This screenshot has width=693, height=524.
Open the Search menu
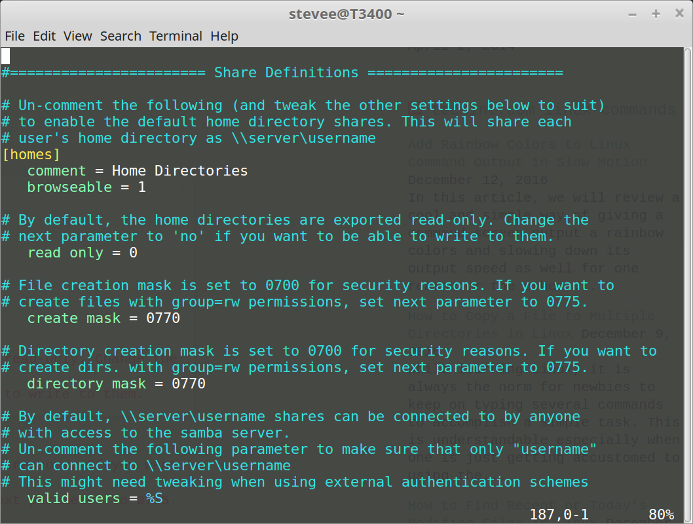click(121, 36)
